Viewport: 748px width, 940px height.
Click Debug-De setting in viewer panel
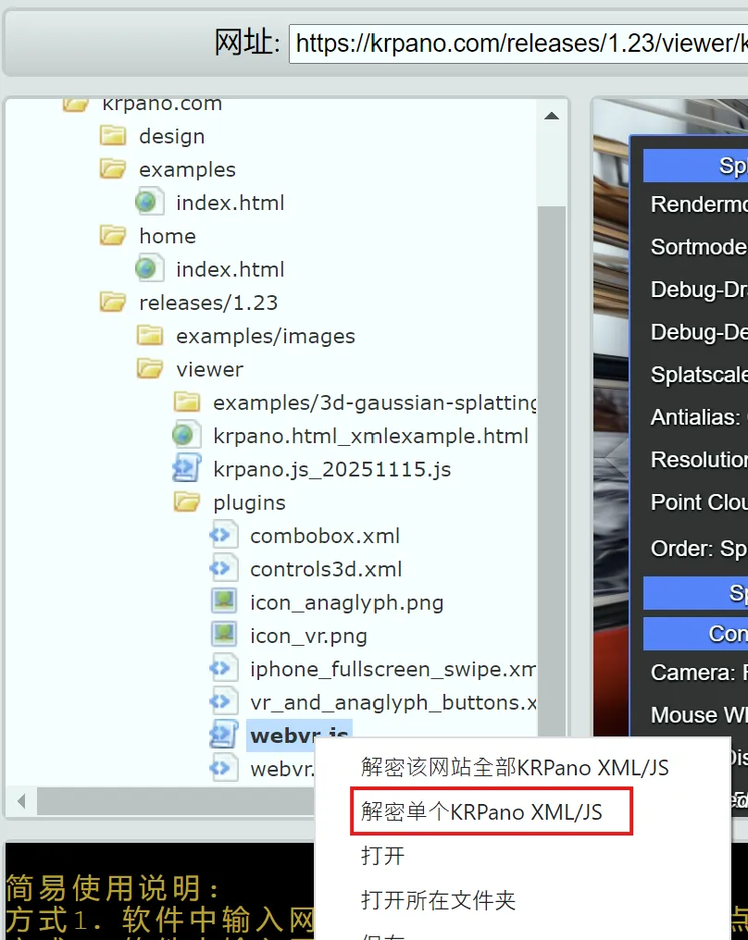point(699,332)
